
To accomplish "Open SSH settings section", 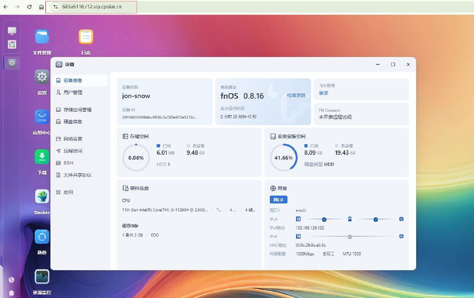I will pos(68,163).
